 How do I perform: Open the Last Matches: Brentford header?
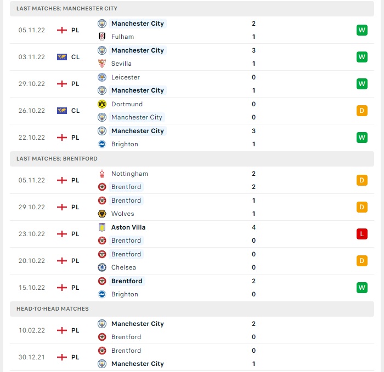pyautogui.click(x=57, y=159)
